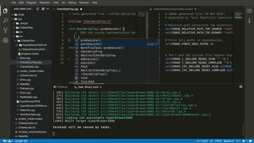
Task: Open the Selection menu
Action: coord(44,3)
